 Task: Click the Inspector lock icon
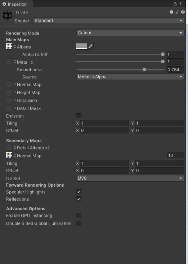click(175, 4)
